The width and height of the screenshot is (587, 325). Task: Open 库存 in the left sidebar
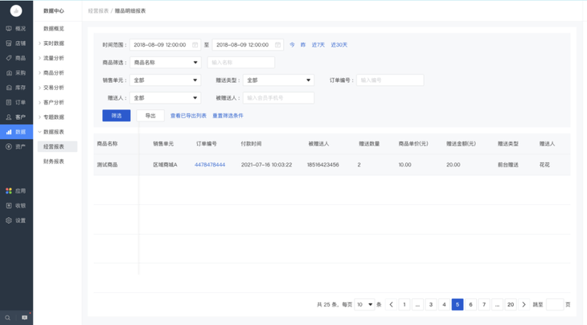click(16, 88)
